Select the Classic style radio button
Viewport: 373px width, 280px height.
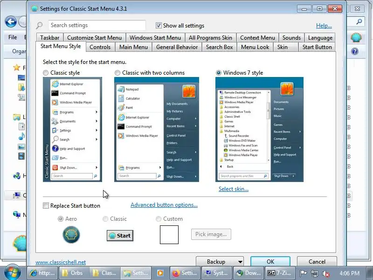pyautogui.click(x=45, y=73)
